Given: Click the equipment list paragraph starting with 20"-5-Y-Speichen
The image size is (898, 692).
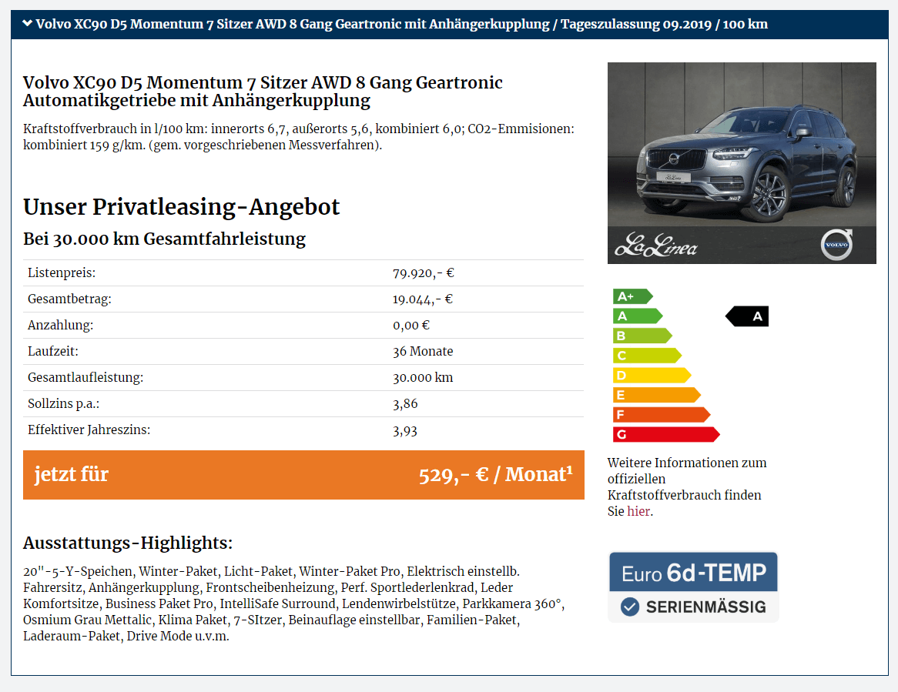Looking at the screenshot, I should click(x=293, y=603).
